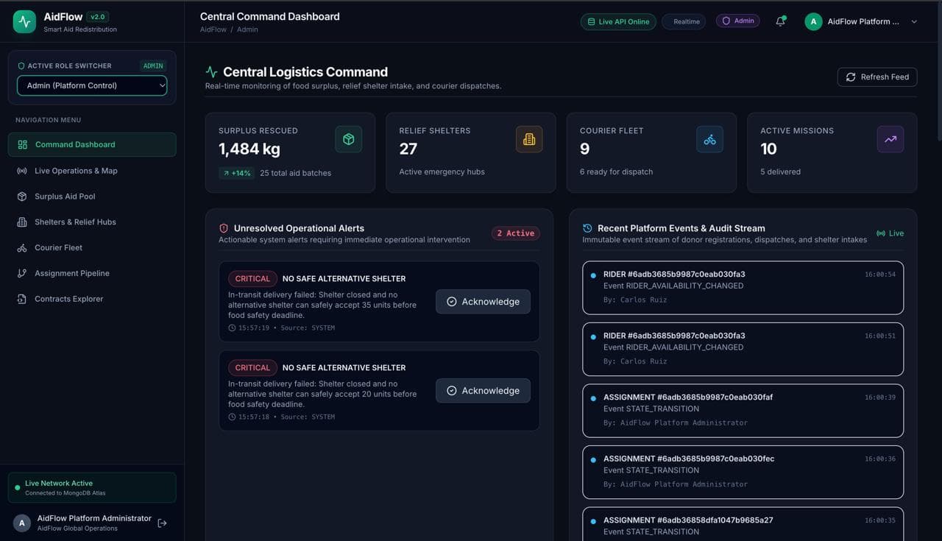Click the logout icon beside Platform Administrator
The height and width of the screenshot is (541, 942).
(163, 523)
